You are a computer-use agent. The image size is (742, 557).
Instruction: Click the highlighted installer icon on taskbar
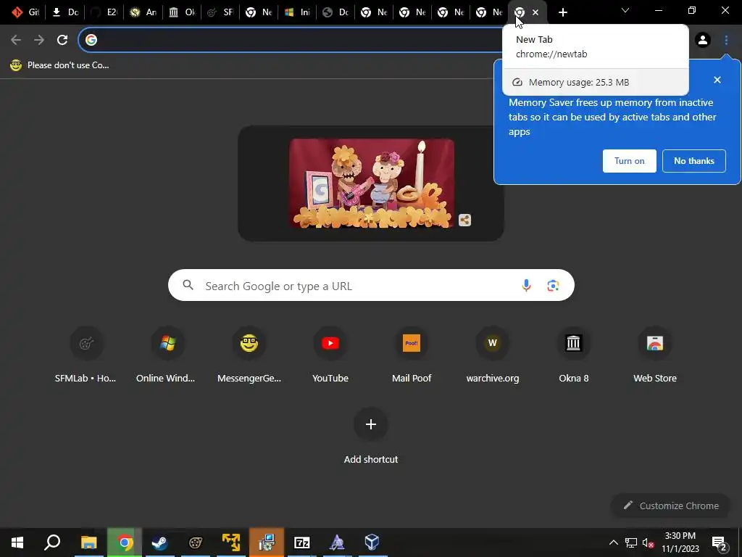pyautogui.click(x=267, y=542)
